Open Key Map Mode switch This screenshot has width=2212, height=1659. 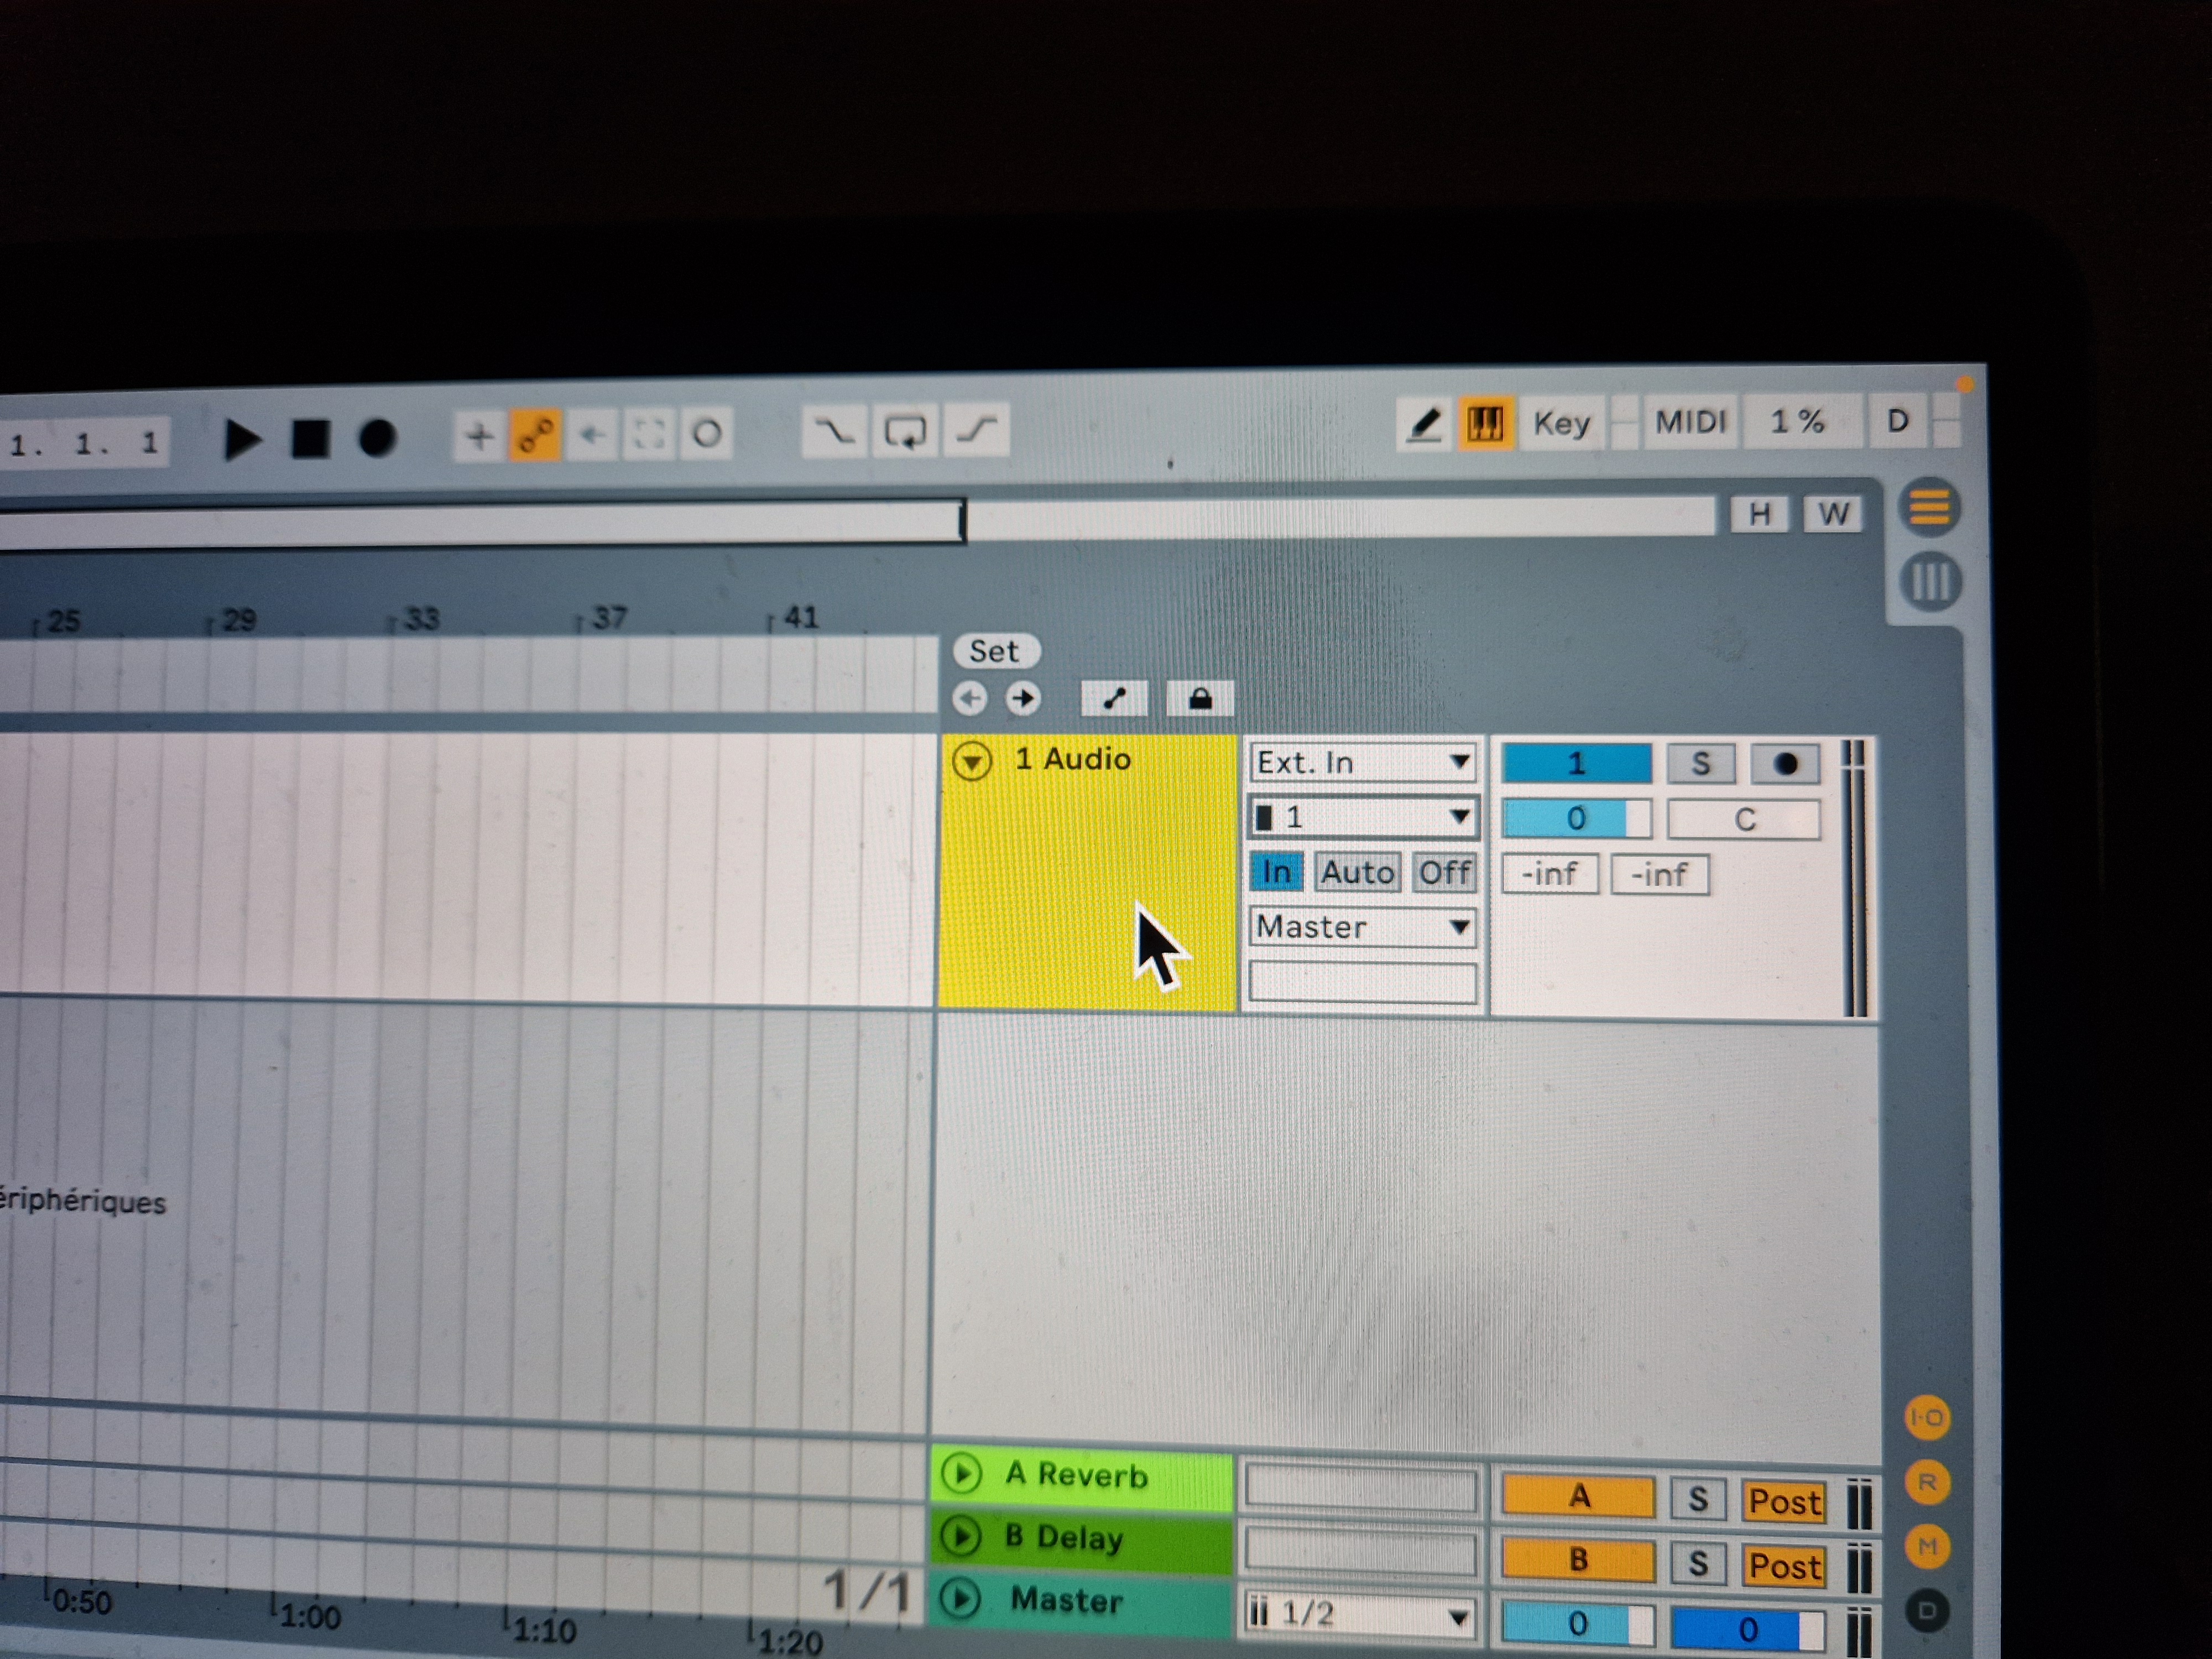[x=1561, y=423]
